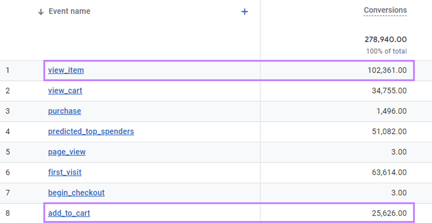The width and height of the screenshot is (432, 223).
Task: Sort the table by the Conversions column
Action: click(x=385, y=10)
